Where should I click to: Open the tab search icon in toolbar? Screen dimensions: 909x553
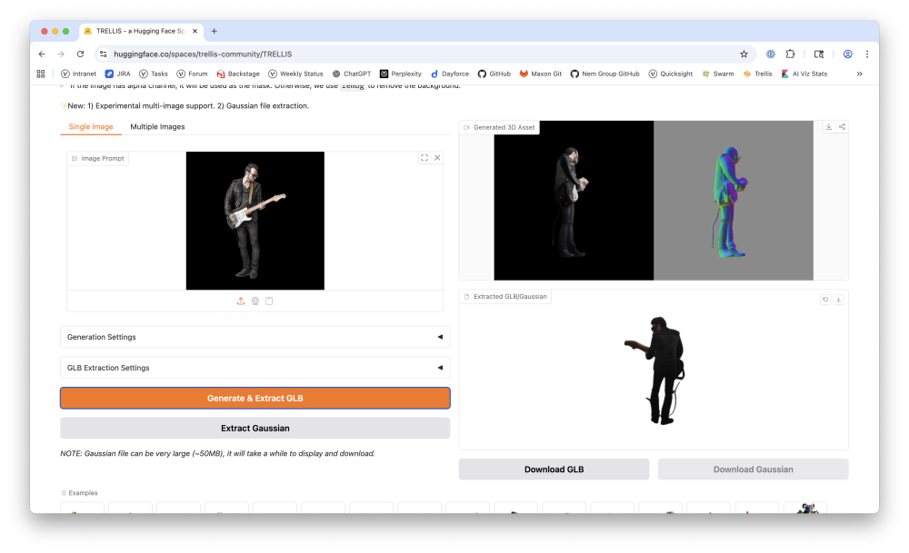(819, 54)
